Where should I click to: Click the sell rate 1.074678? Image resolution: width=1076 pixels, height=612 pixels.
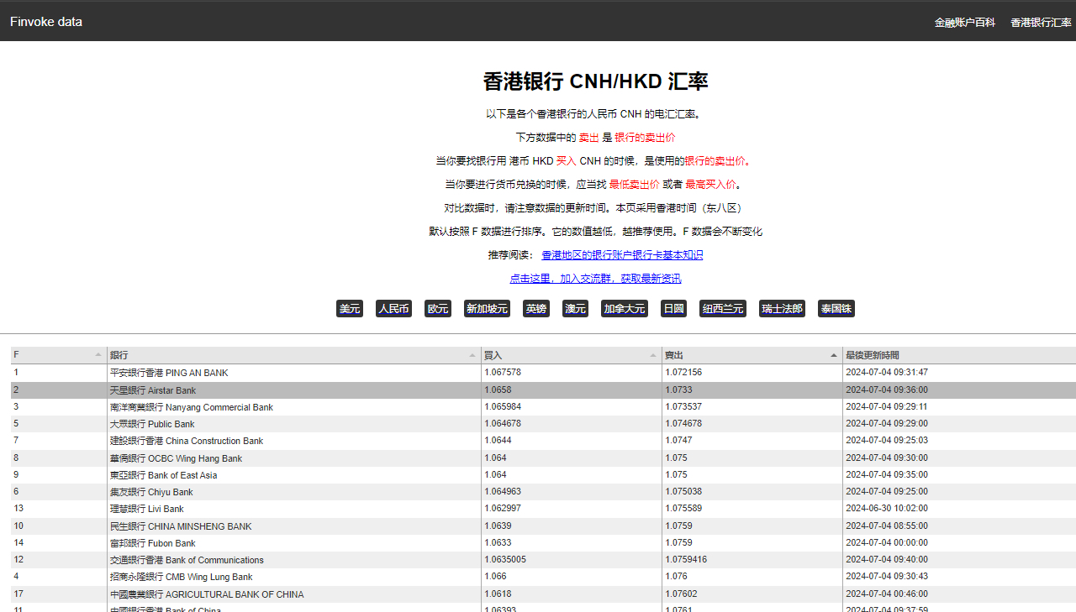(683, 424)
